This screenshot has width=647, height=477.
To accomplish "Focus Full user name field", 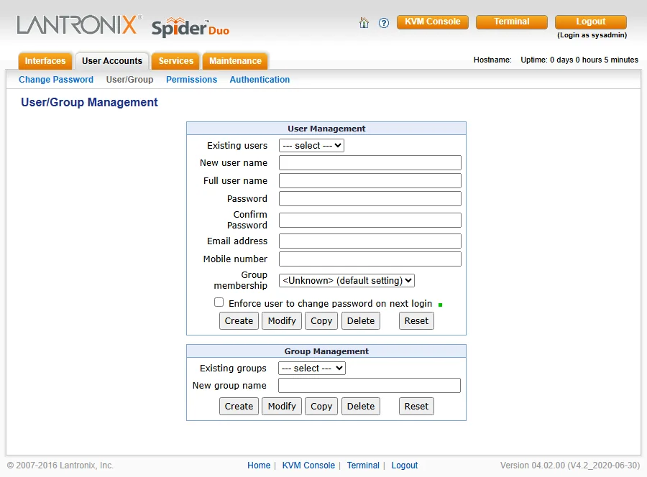I will [x=370, y=180].
